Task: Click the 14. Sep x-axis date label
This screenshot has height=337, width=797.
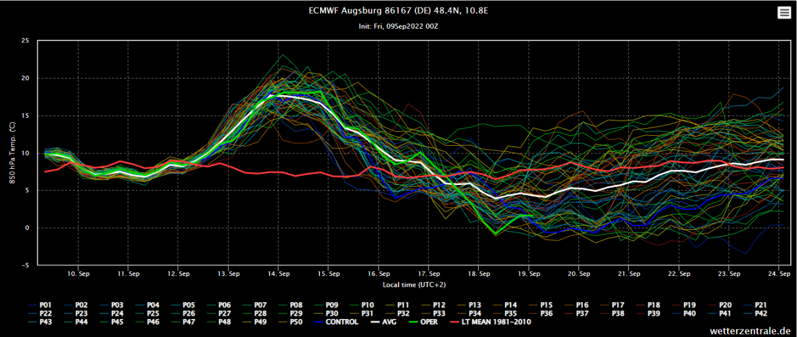Action: tap(279, 273)
